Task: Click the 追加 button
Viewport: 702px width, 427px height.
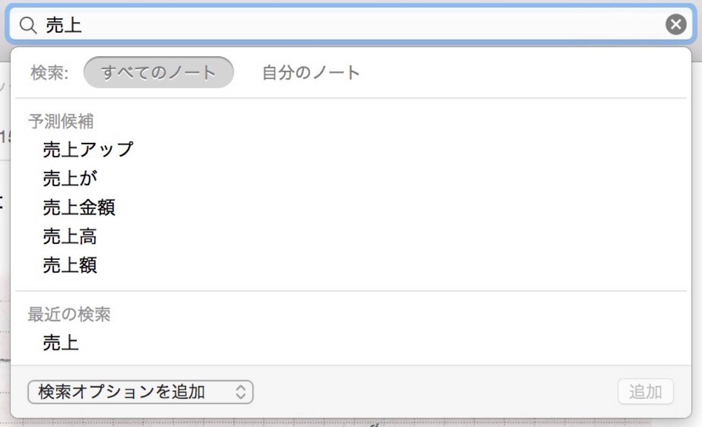Action: [645, 391]
